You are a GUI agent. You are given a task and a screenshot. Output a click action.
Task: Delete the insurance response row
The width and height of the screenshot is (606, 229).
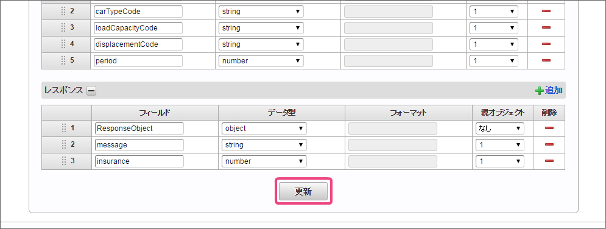point(549,161)
